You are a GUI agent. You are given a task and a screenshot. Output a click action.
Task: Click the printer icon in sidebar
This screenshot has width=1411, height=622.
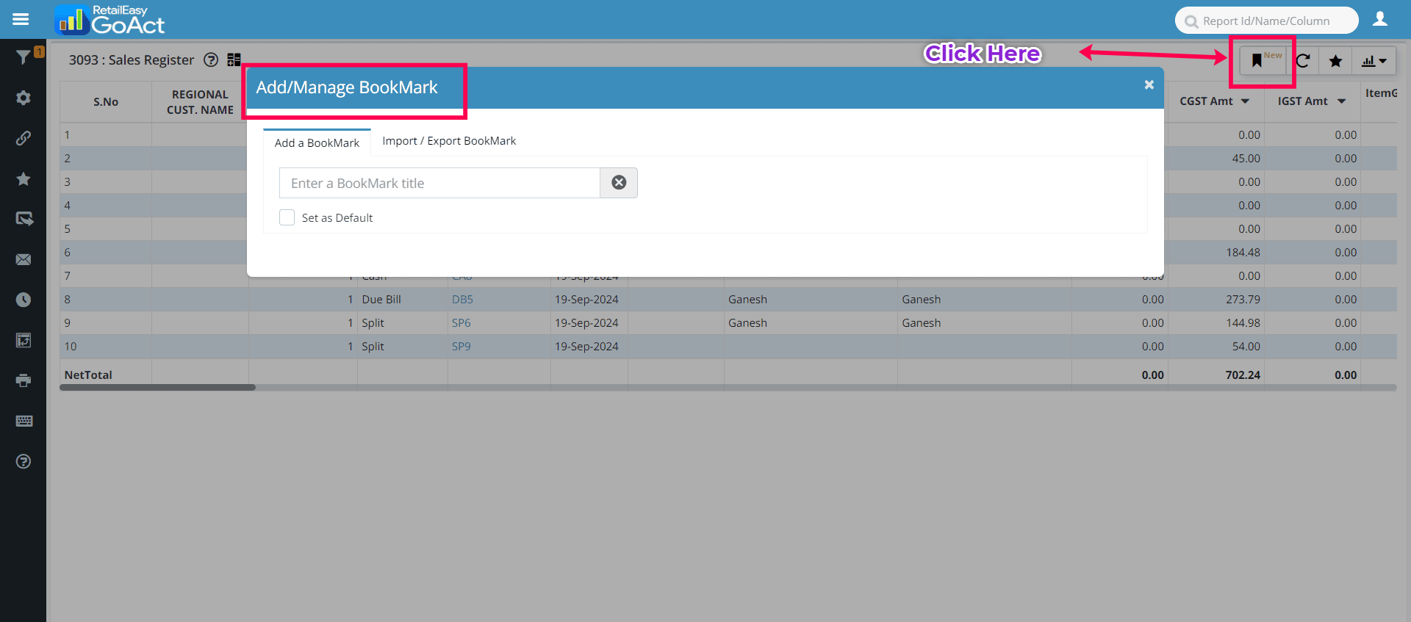click(x=24, y=380)
